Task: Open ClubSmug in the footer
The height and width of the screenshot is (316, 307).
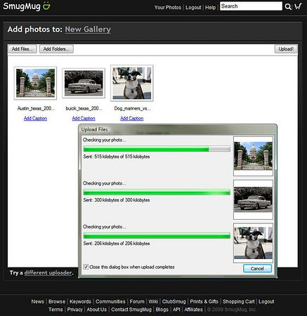Action: pos(174,301)
